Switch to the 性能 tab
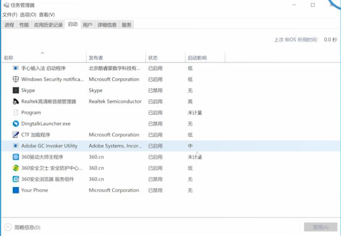Screen dimensions: 341x236 coord(24,25)
